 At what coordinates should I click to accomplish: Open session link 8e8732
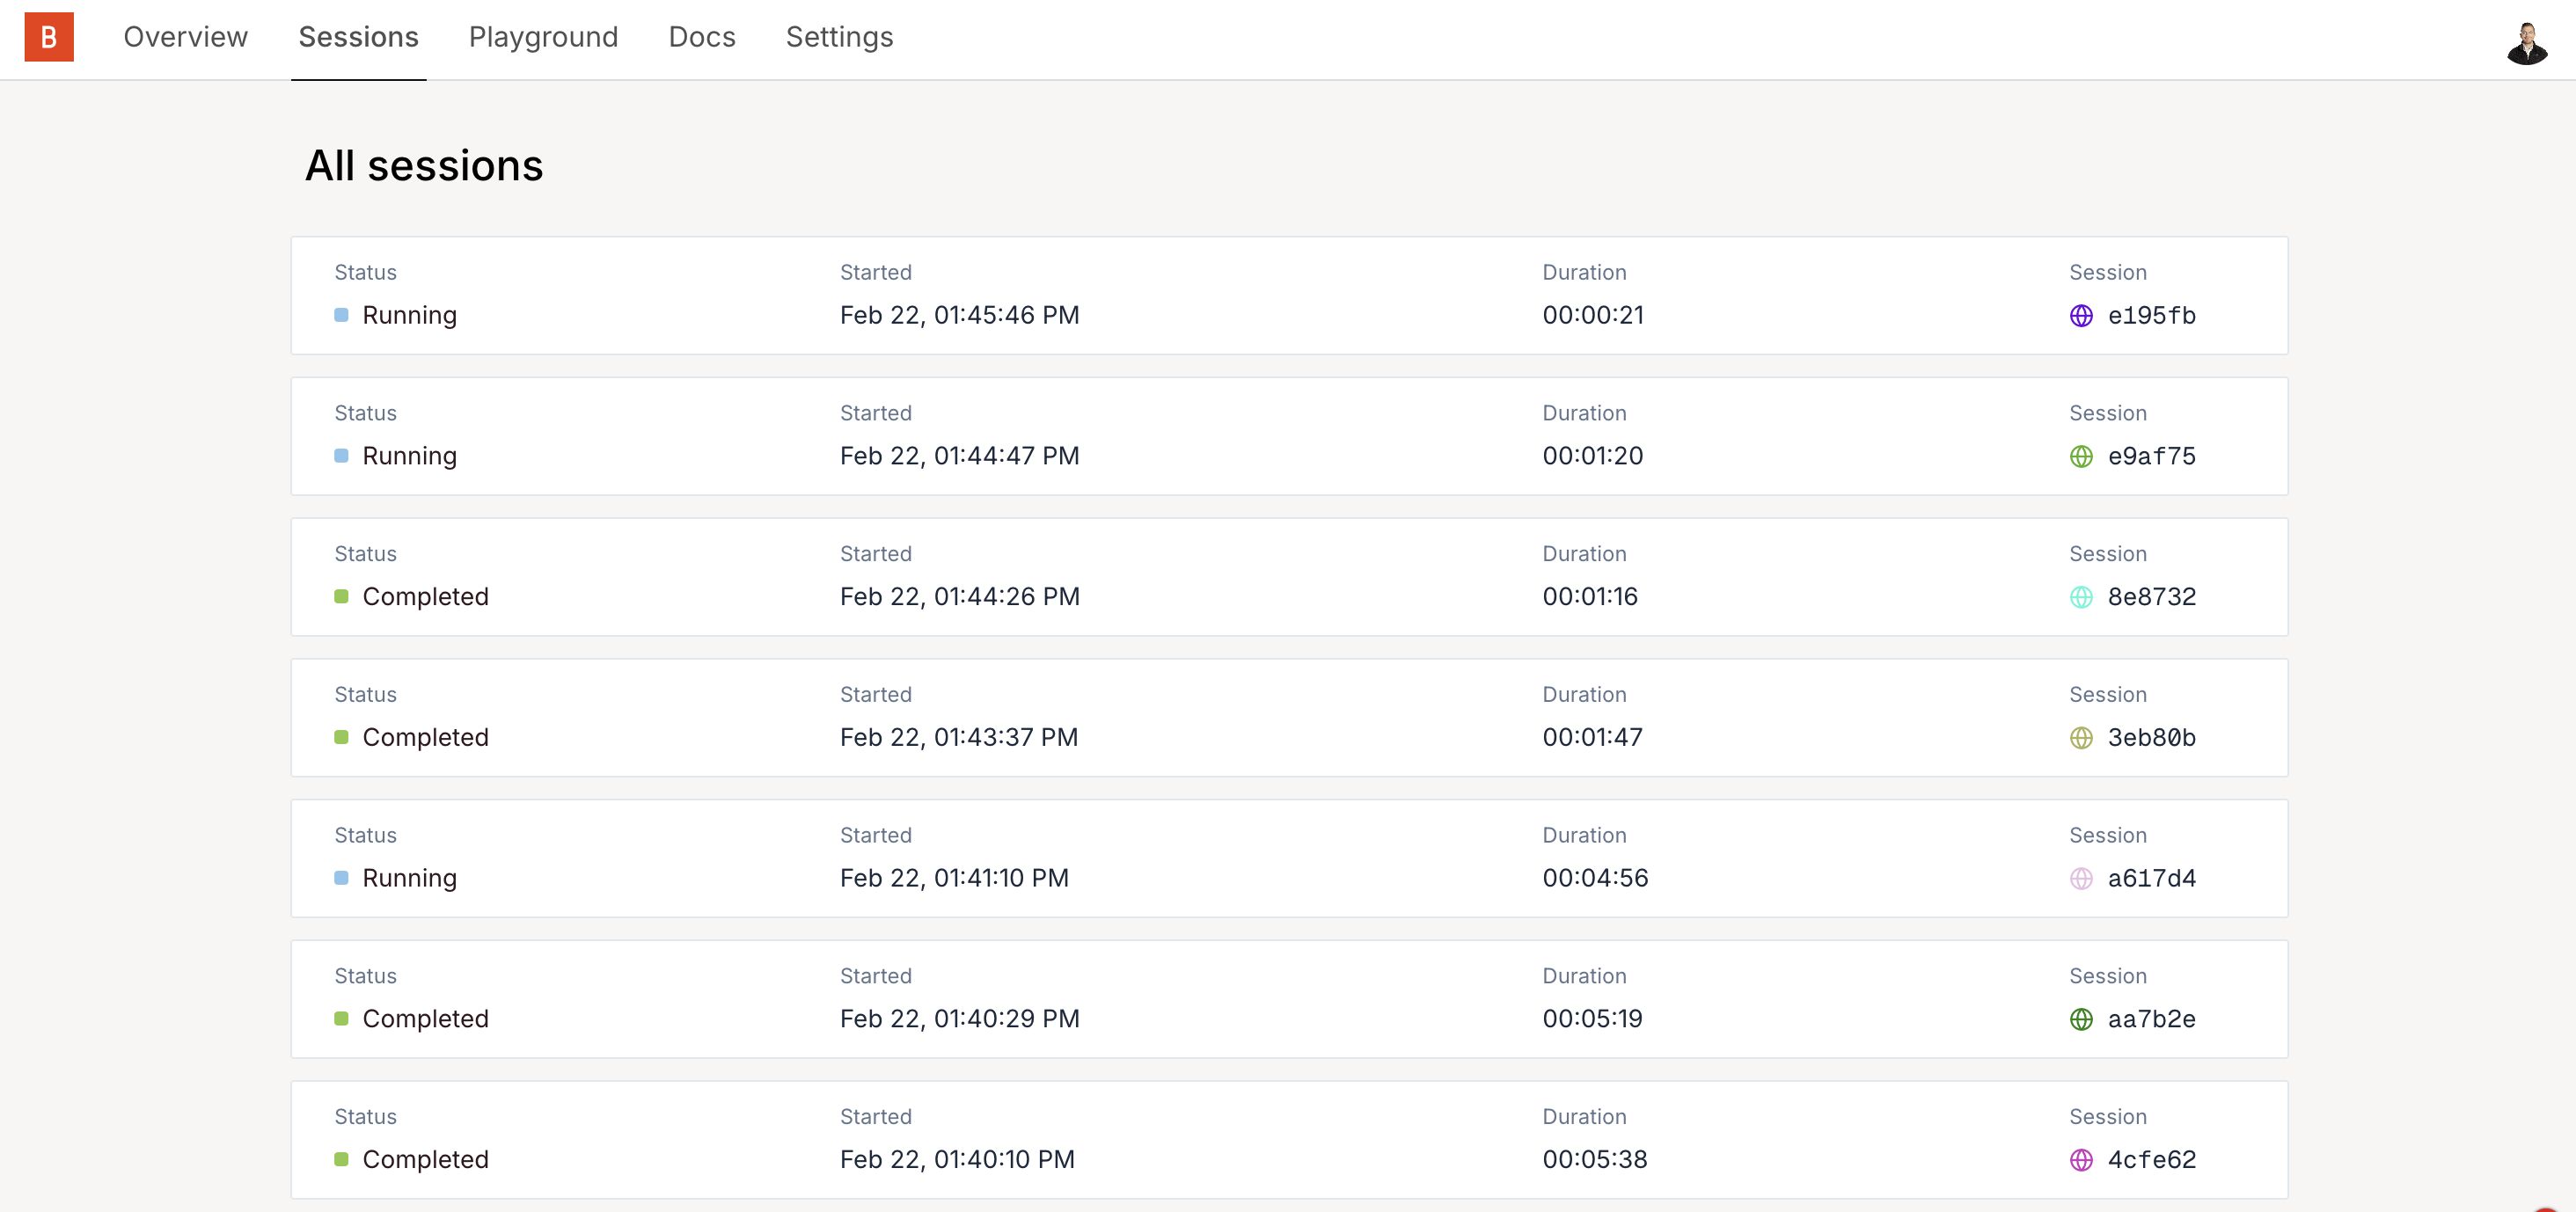pyautogui.click(x=2151, y=597)
